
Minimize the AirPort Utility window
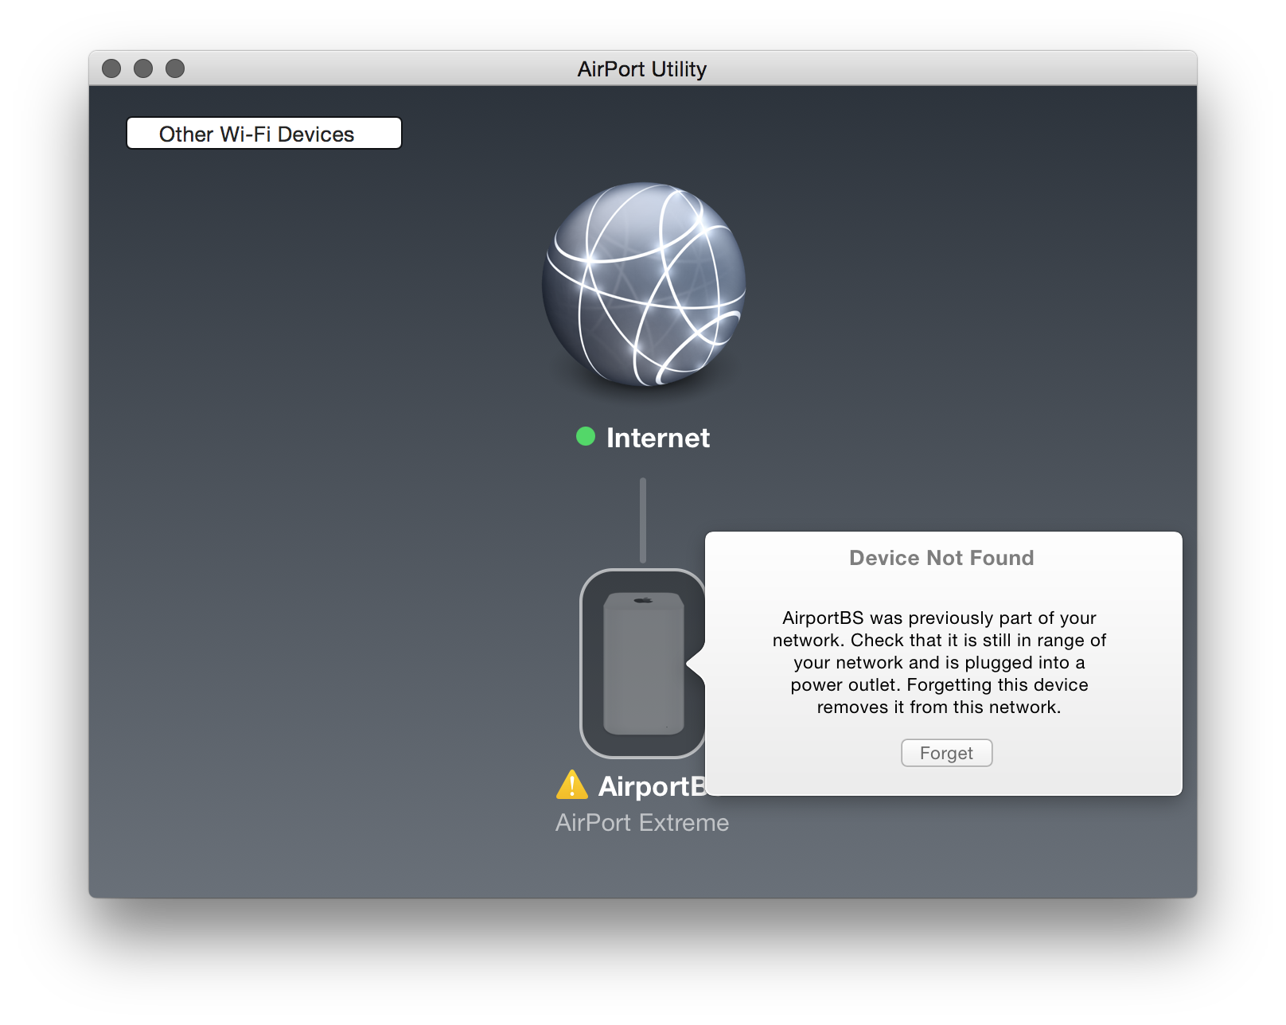click(x=143, y=68)
